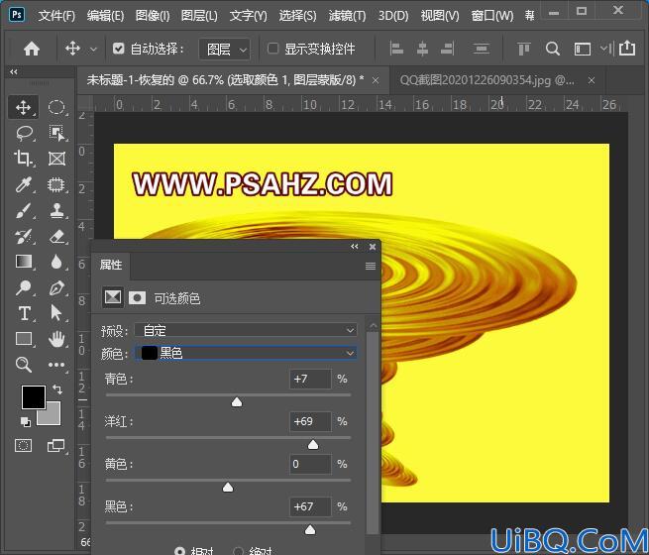Toggle show transform controls (显示变换控件) checkbox

(272, 49)
